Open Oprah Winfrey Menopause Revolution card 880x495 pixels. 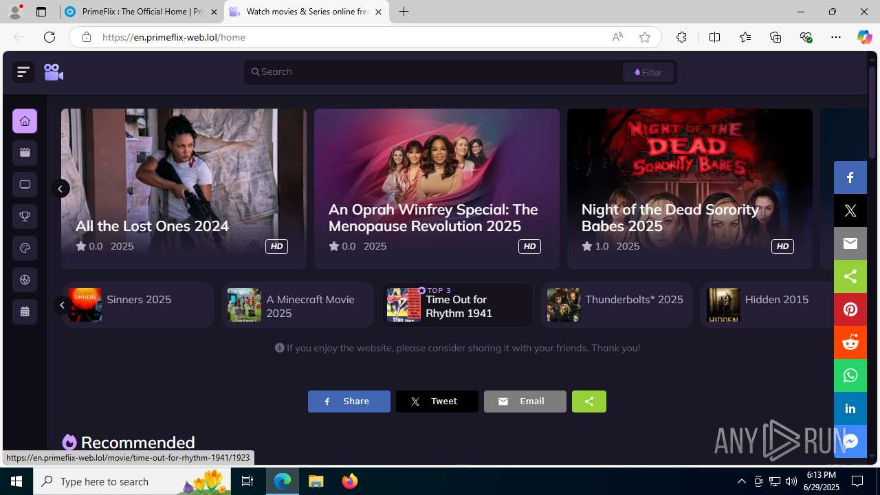point(437,188)
